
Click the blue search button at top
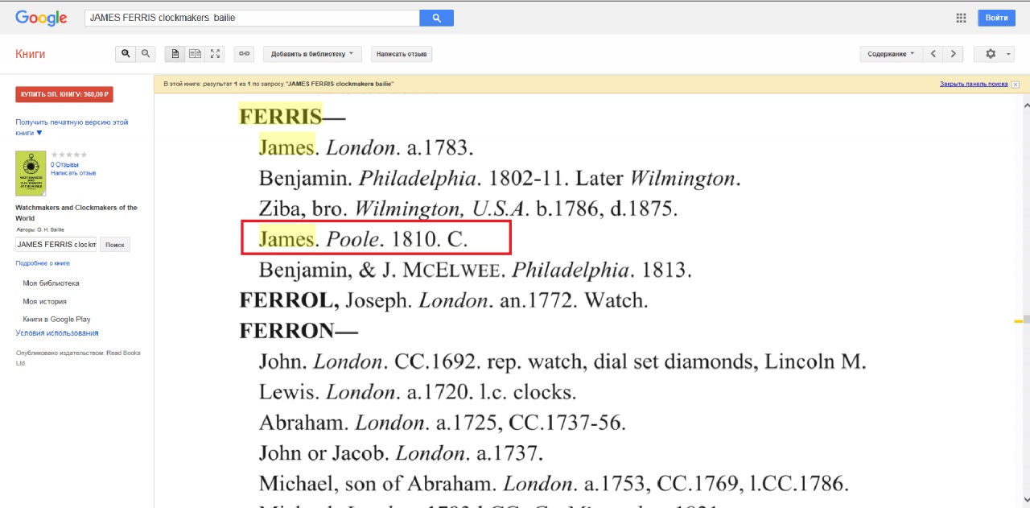[436, 18]
